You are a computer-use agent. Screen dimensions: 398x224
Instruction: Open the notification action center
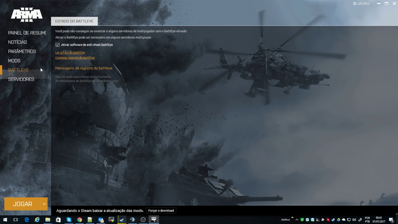point(392,220)
